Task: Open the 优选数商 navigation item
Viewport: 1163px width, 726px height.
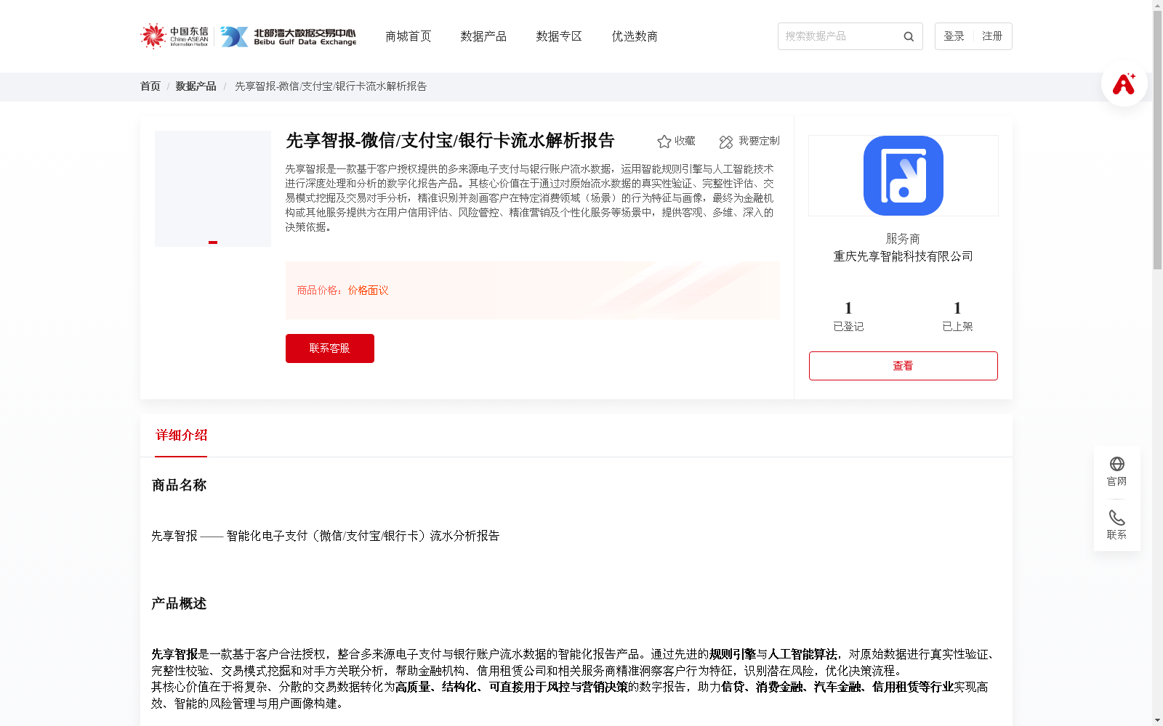Action: (x=635, y=36)
